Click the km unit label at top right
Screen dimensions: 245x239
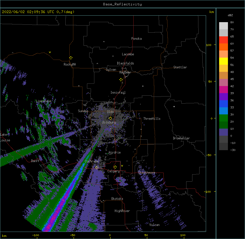pos(211,12)
